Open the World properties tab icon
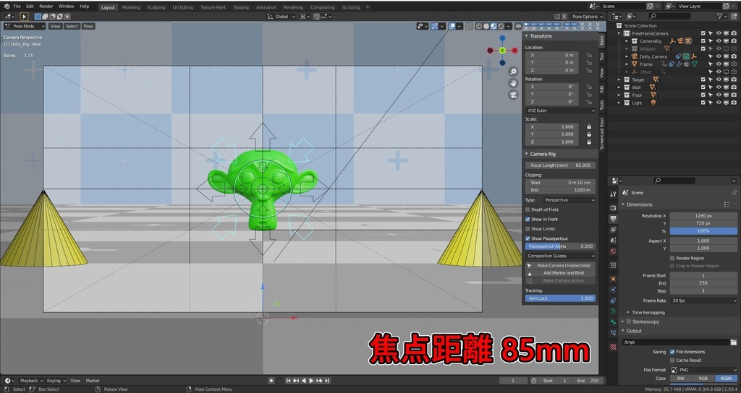 (613, 251)
